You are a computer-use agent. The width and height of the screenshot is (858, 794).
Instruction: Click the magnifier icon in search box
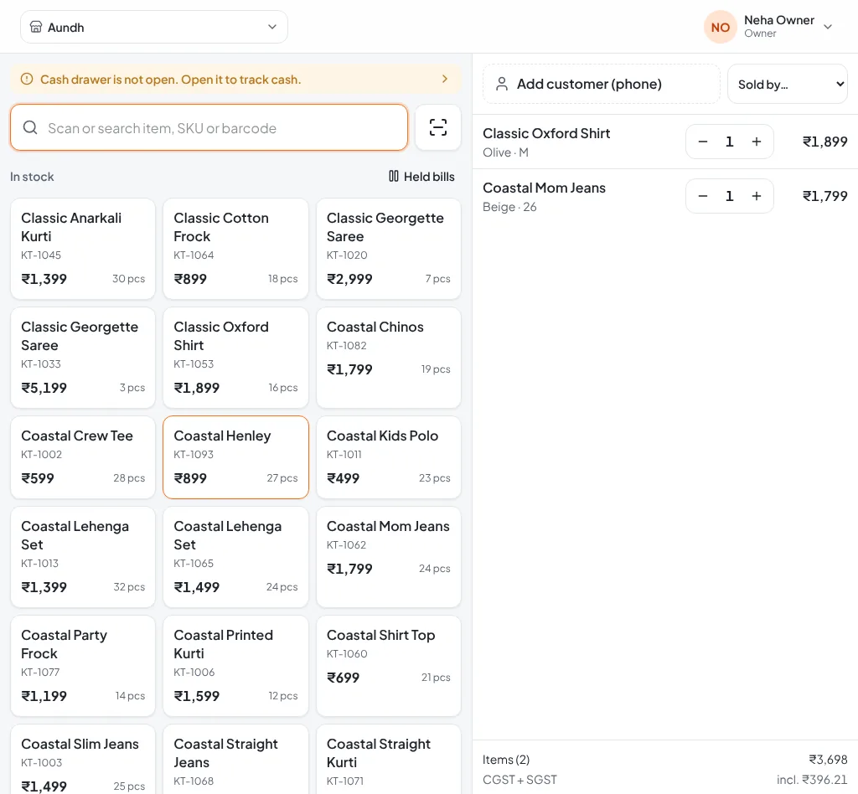pos(30,127)
